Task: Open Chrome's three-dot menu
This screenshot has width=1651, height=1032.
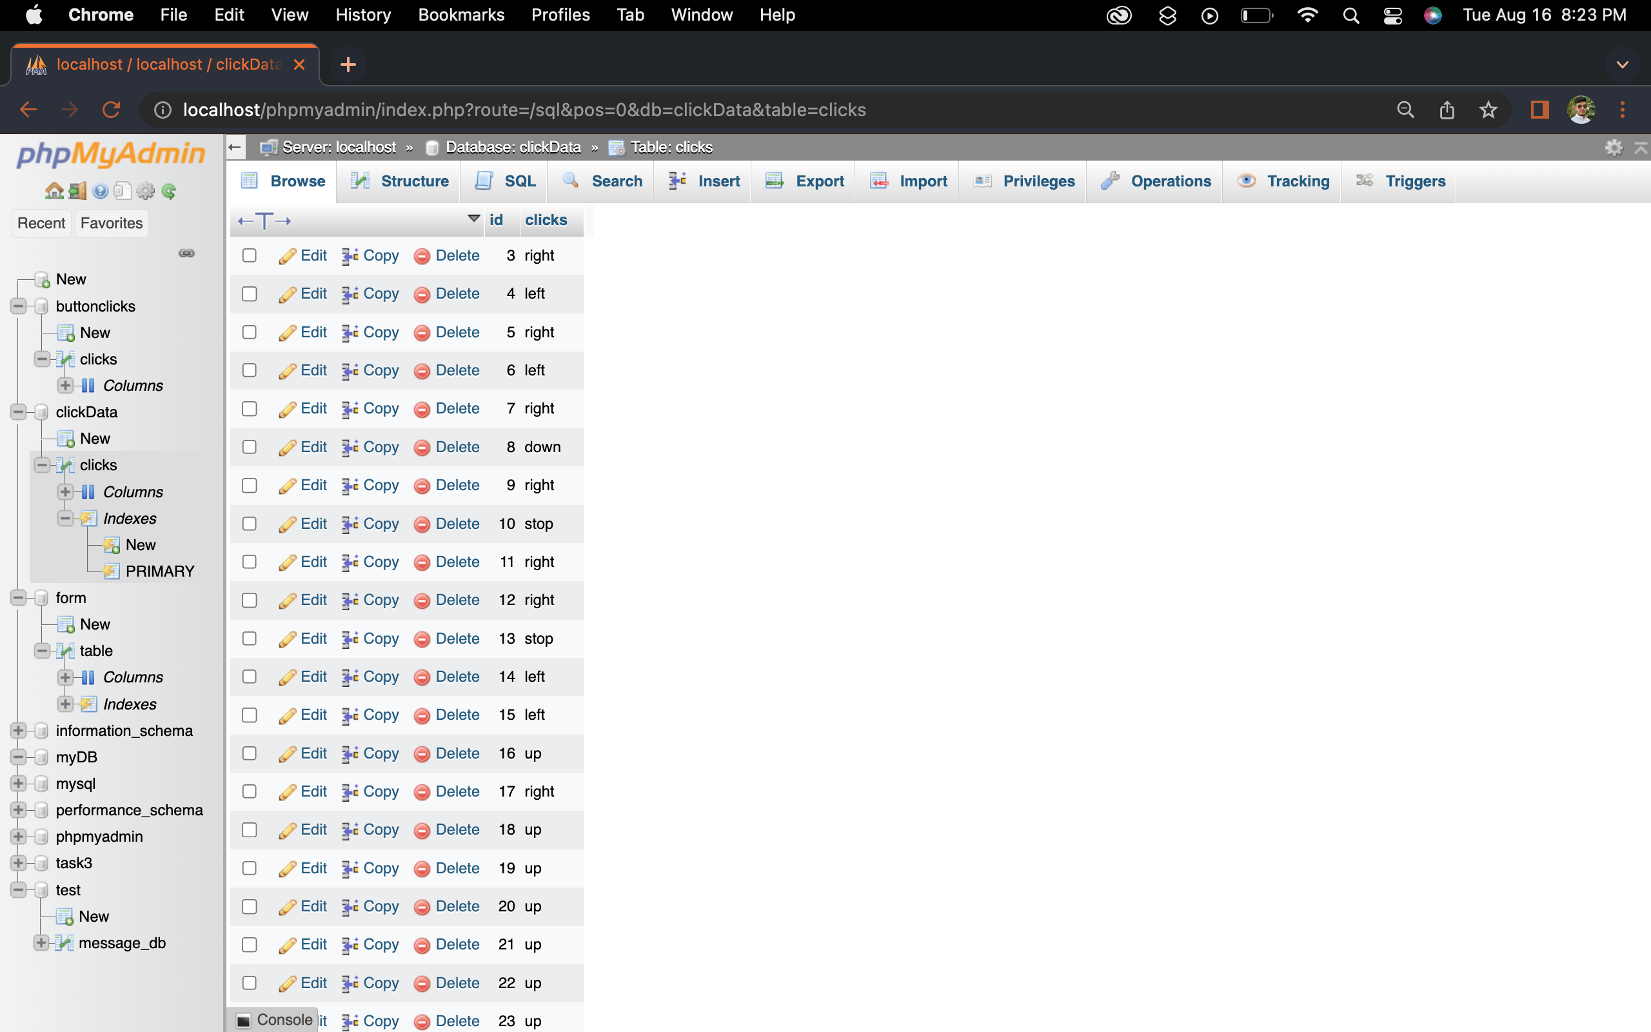Action: [1623, 110]
